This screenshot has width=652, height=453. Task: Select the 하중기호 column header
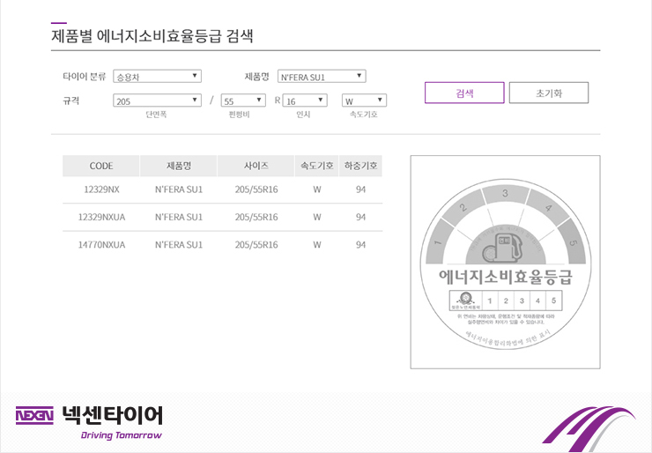[x=360, y=166]
